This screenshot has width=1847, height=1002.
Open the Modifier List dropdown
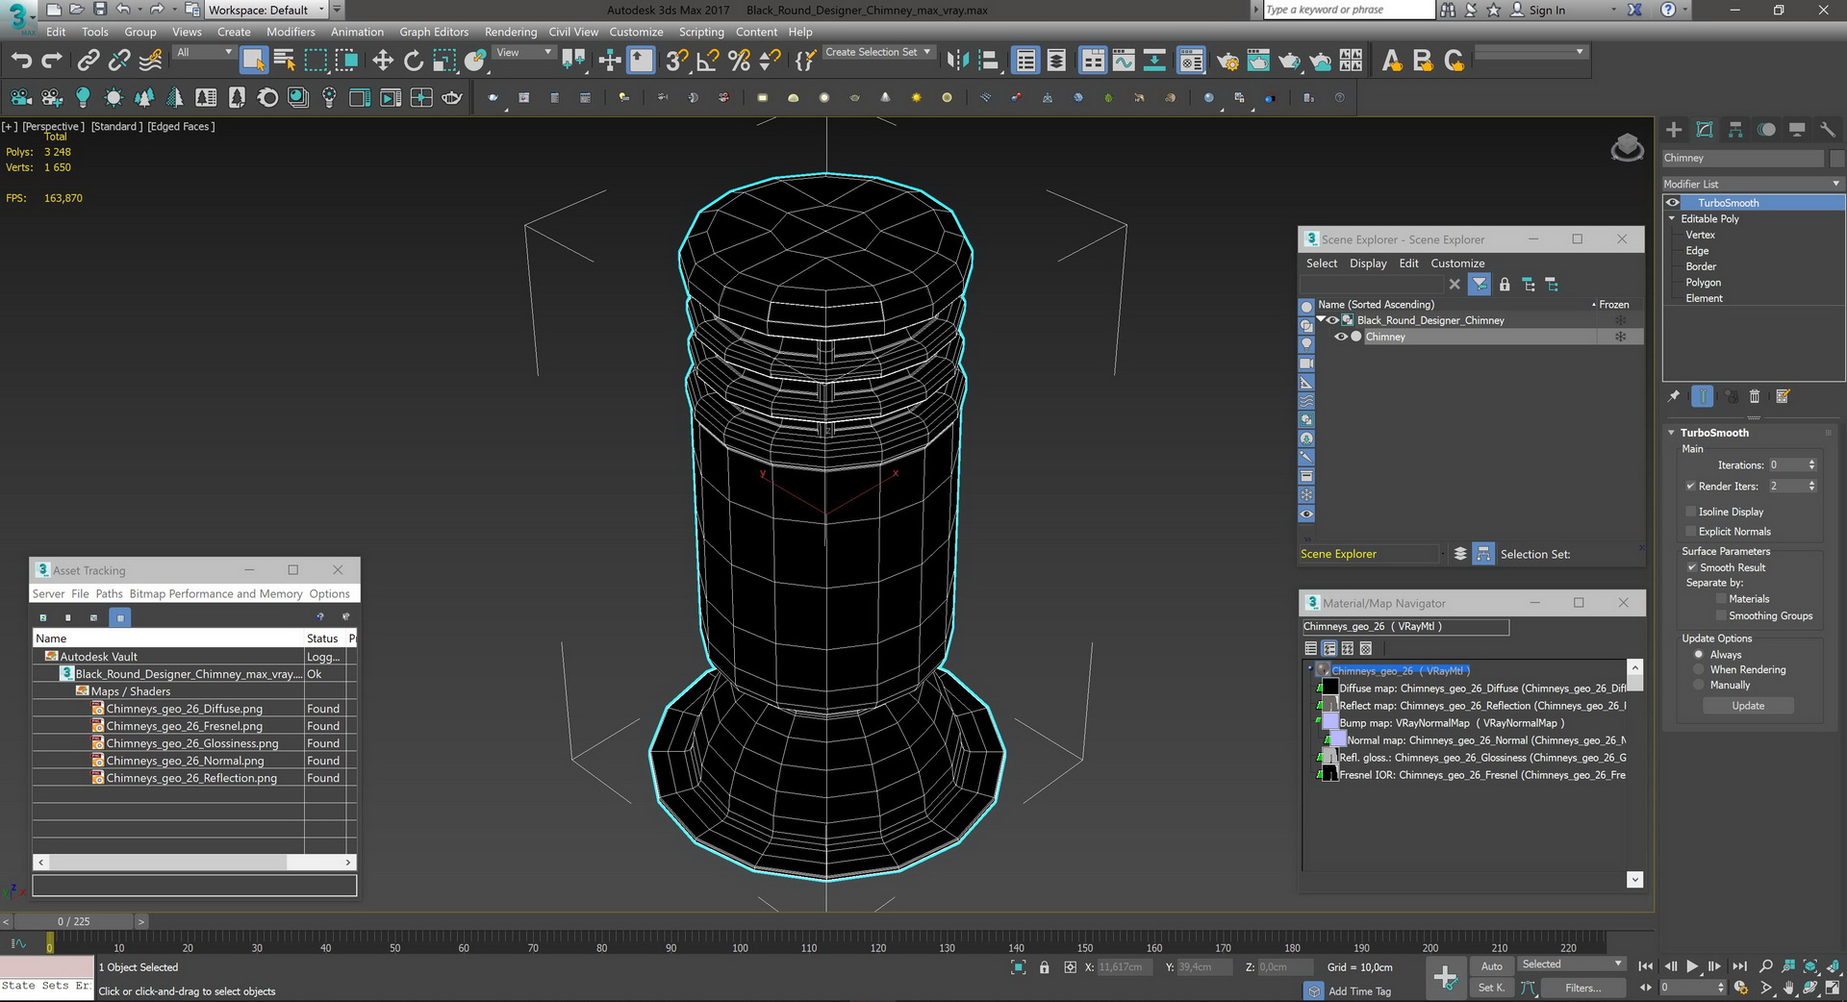[x=1752, y=184]
